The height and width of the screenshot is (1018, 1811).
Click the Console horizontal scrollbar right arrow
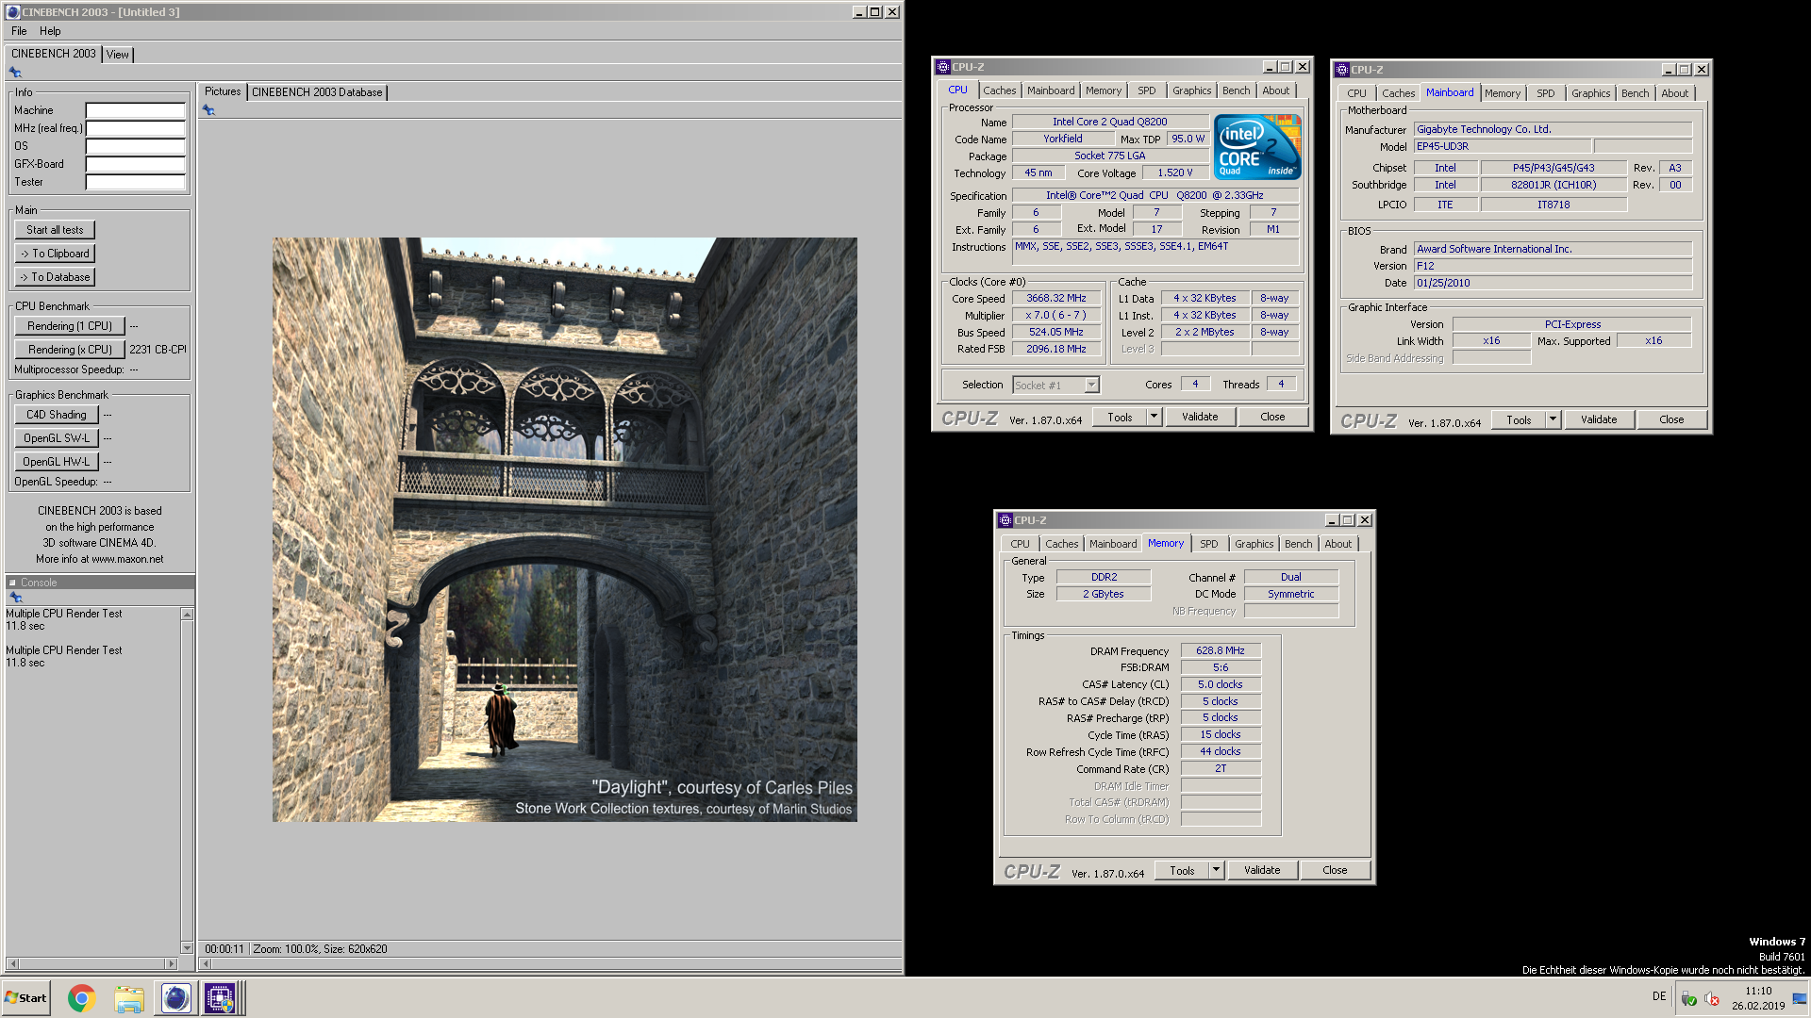tap(171, 963)
